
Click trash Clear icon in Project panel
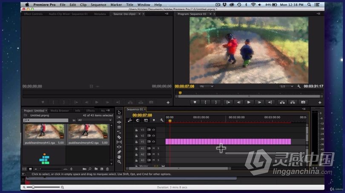tap(107, 169)
